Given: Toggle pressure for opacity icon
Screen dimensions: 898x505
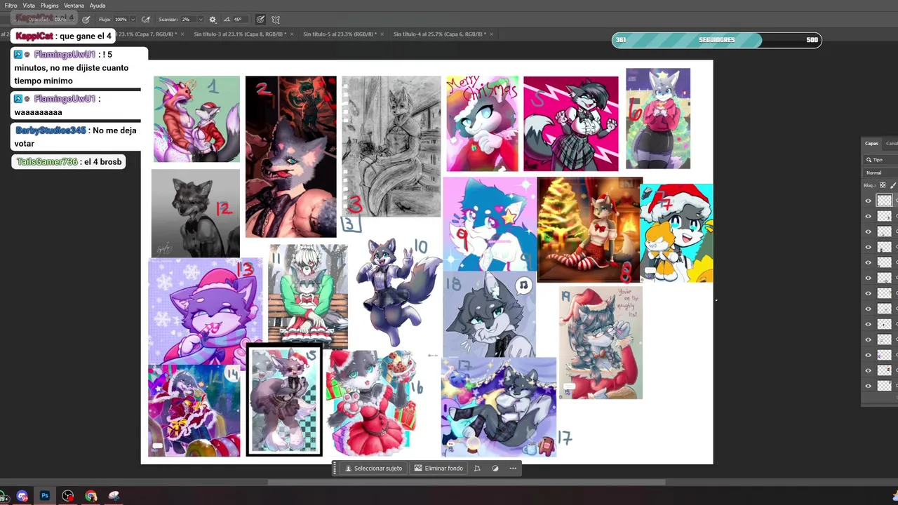Looking at the screenshot, I should coord(86,20).
